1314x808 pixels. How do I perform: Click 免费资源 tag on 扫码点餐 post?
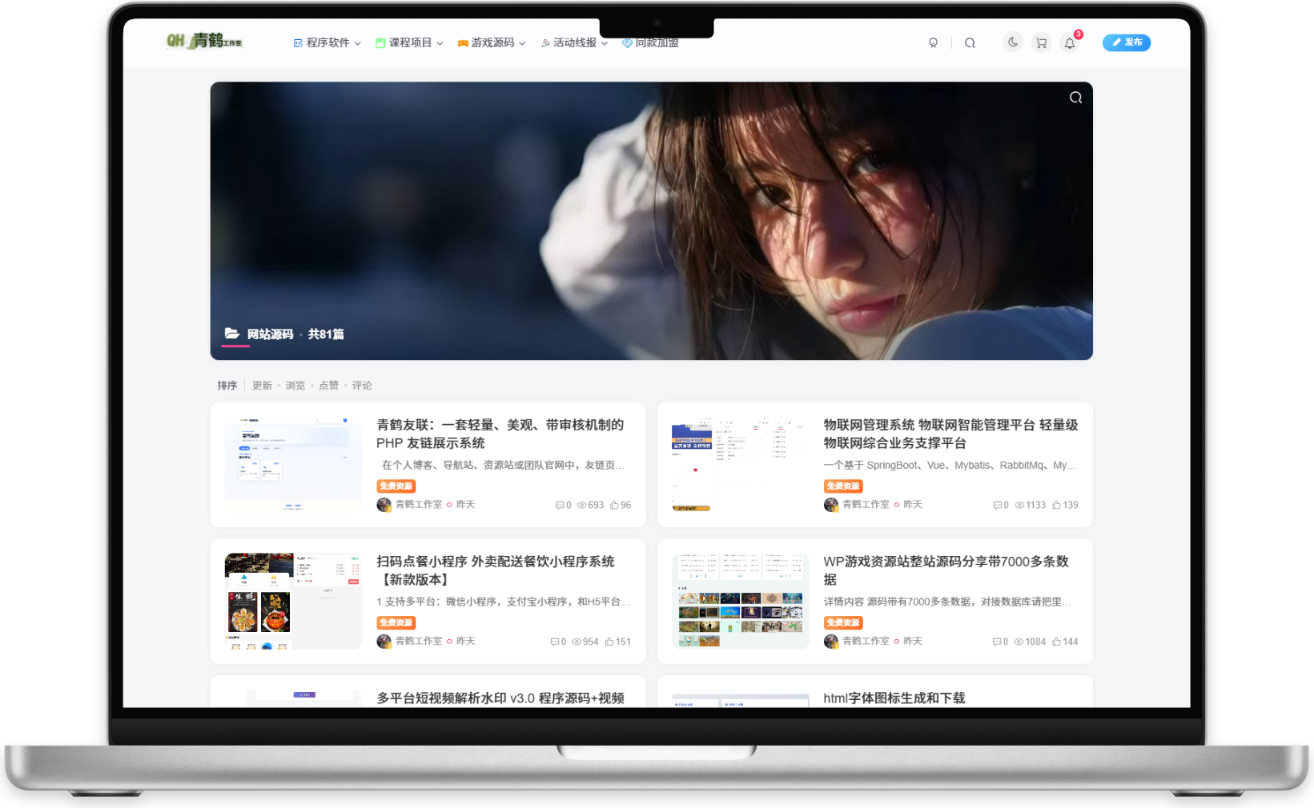[x=396, y=623]
